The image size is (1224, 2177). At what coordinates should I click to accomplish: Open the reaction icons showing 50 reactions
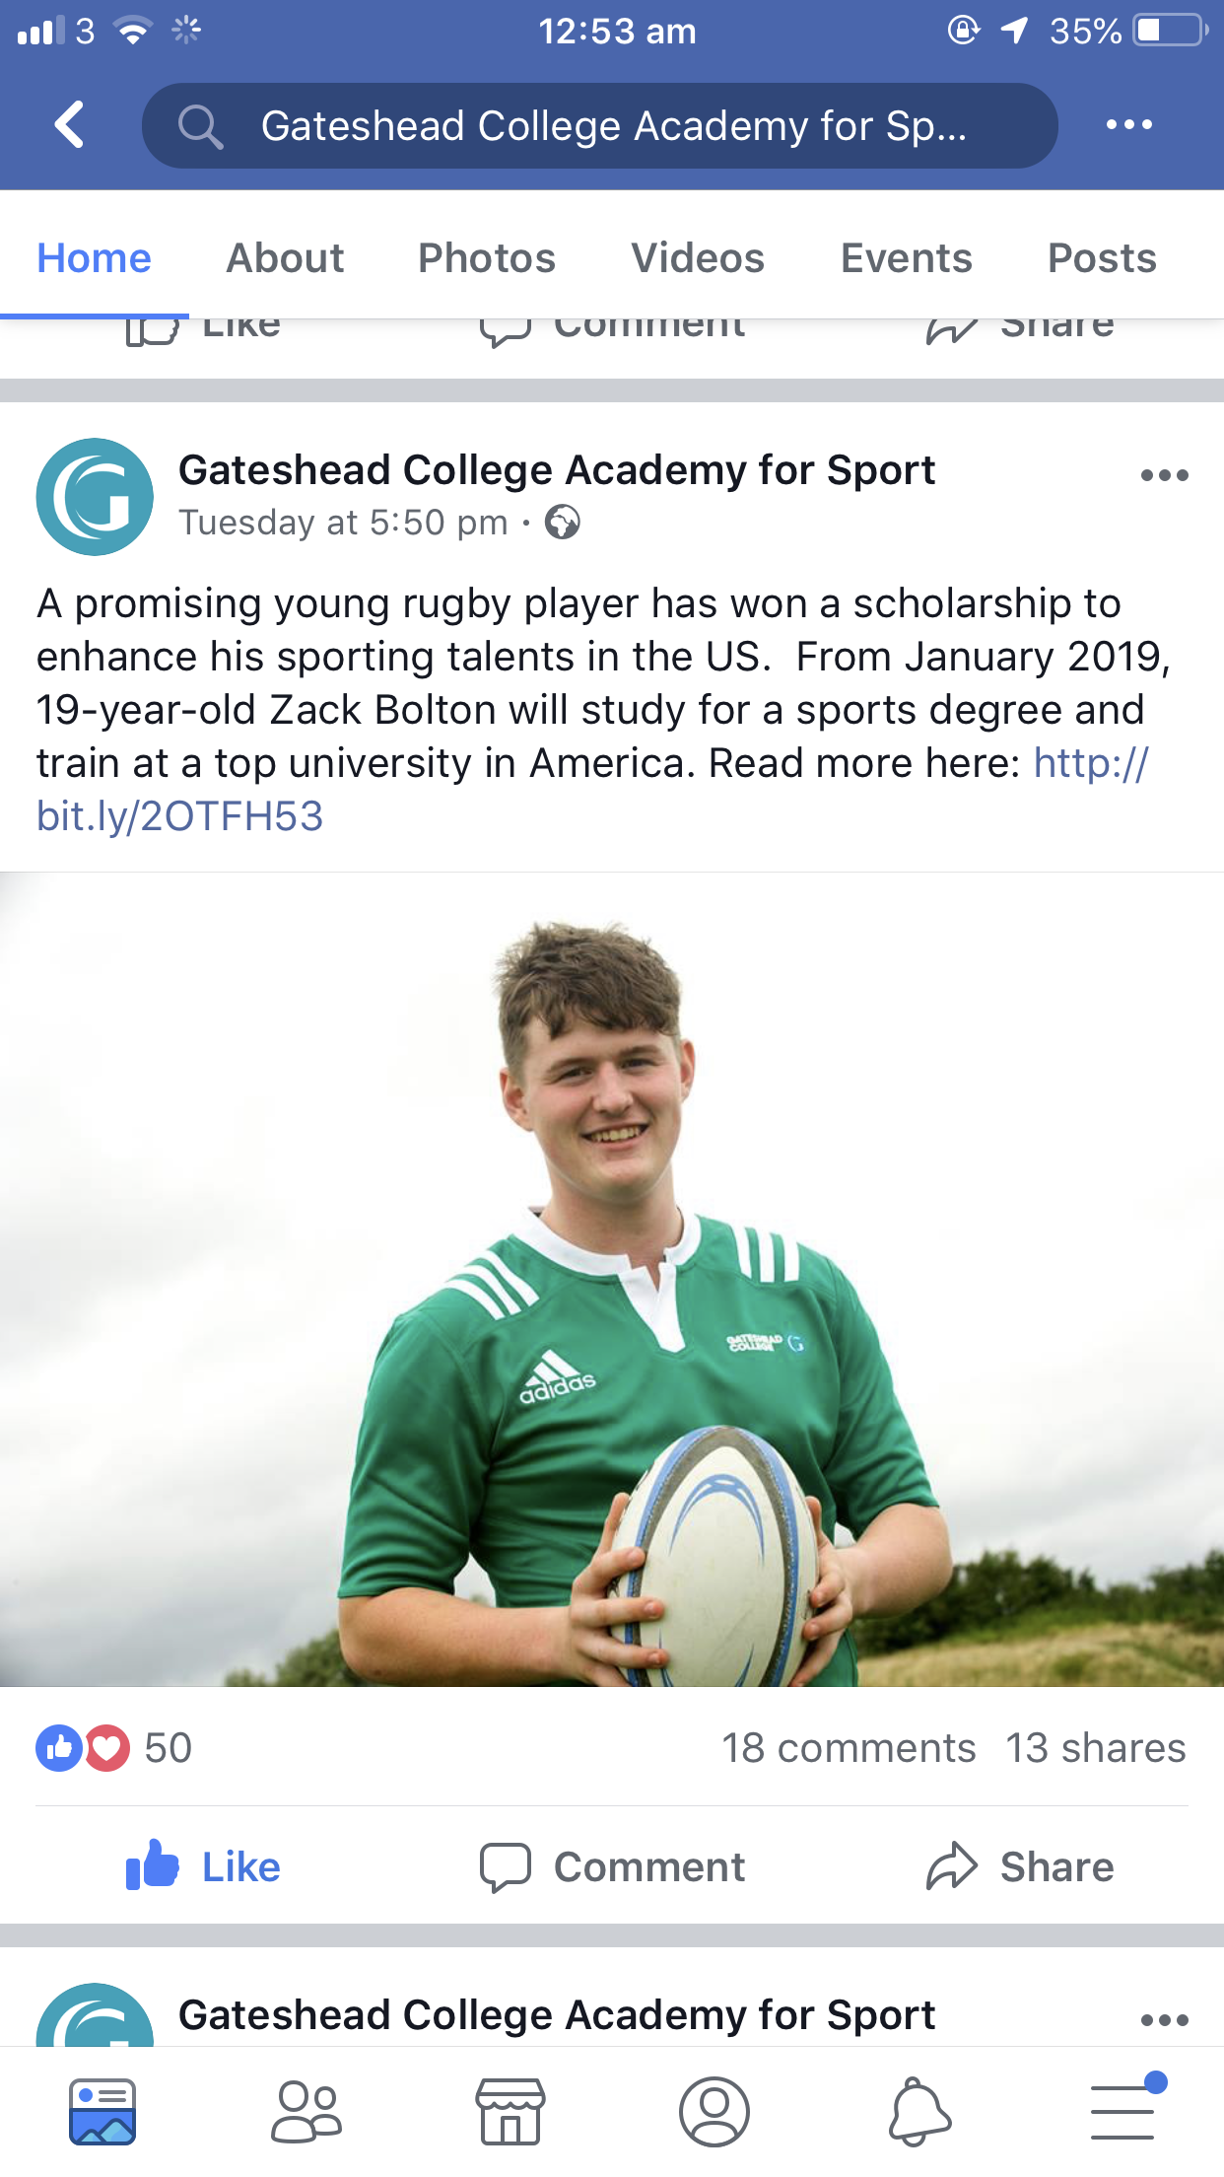pos(83,1748)
